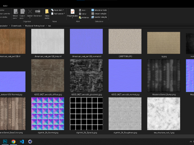Screen dimensions: 194x145
Task: Click the Mover para ribbon button
Action: (15, 14)
